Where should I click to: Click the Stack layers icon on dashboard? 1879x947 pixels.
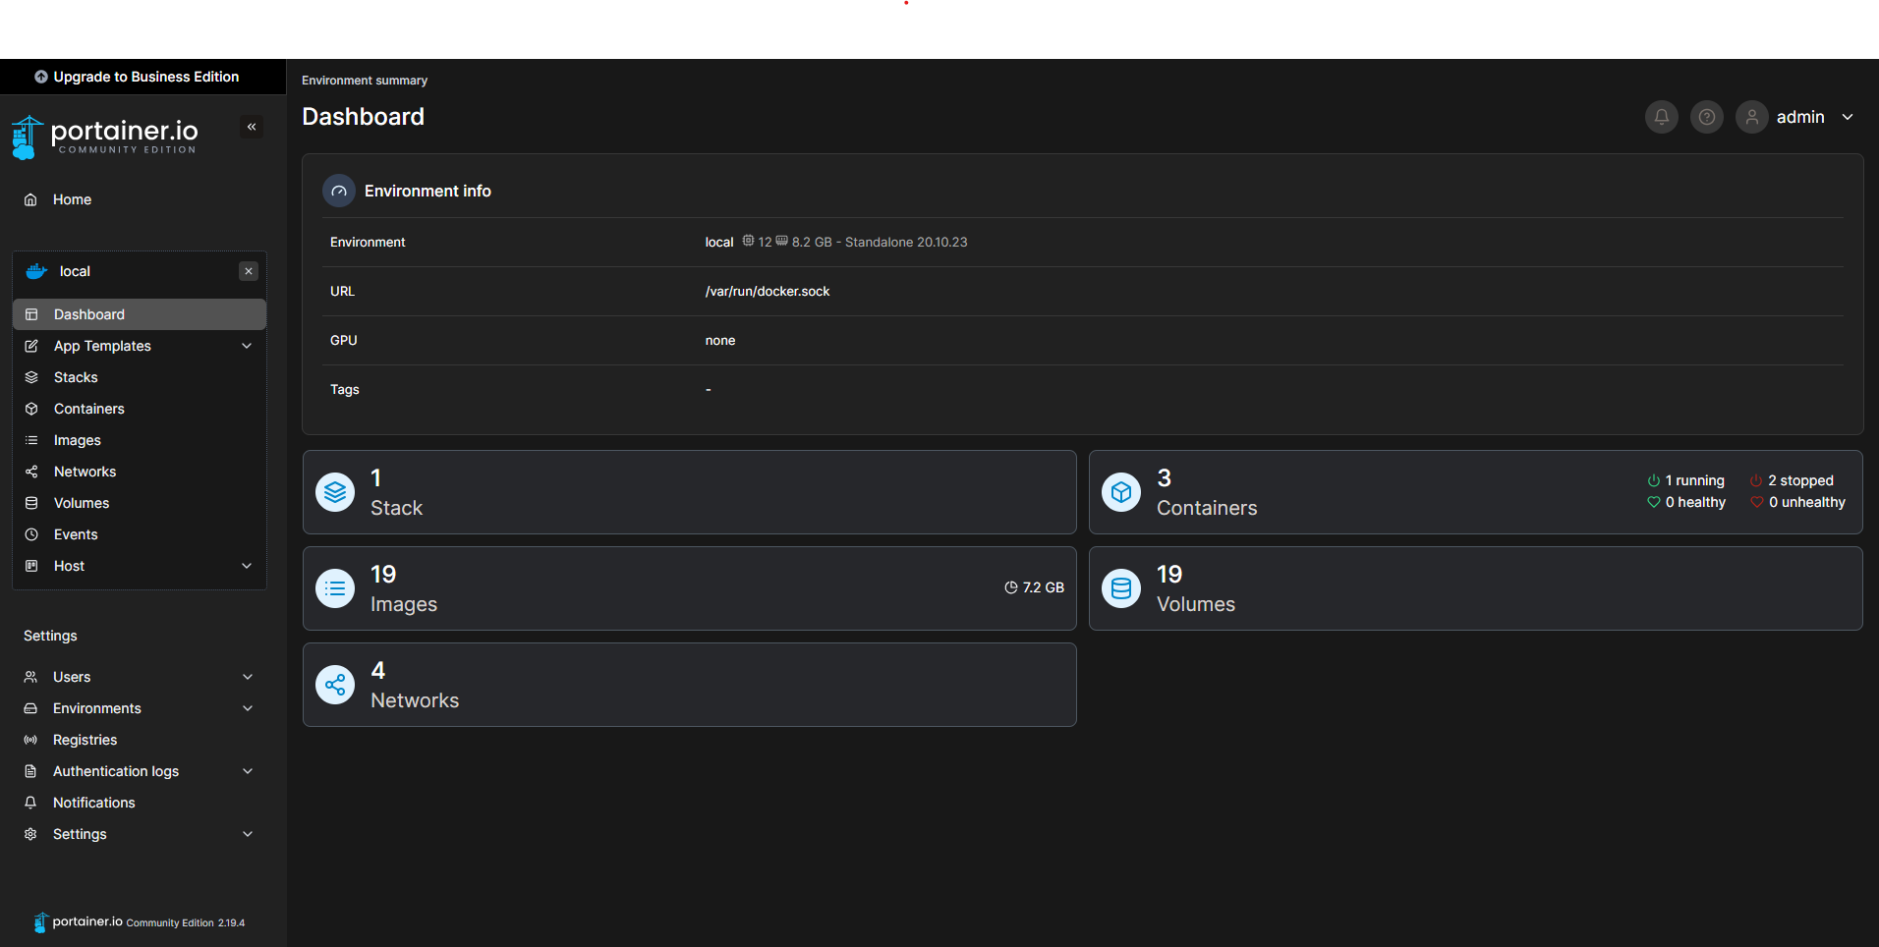(x=335, y=492)
